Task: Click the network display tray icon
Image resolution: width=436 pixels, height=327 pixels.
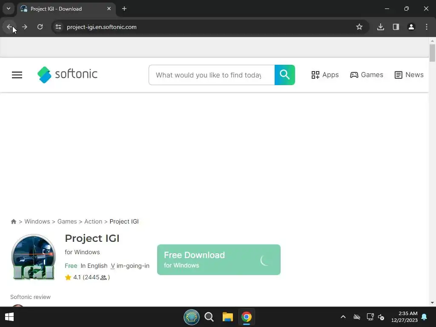Action: tap(370, 317)
